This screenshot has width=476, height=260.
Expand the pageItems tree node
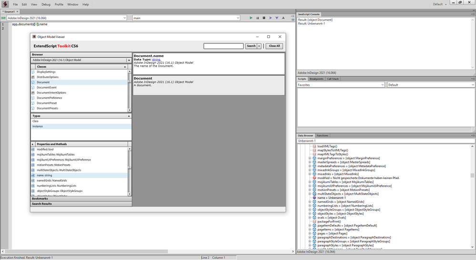[310, 230]
